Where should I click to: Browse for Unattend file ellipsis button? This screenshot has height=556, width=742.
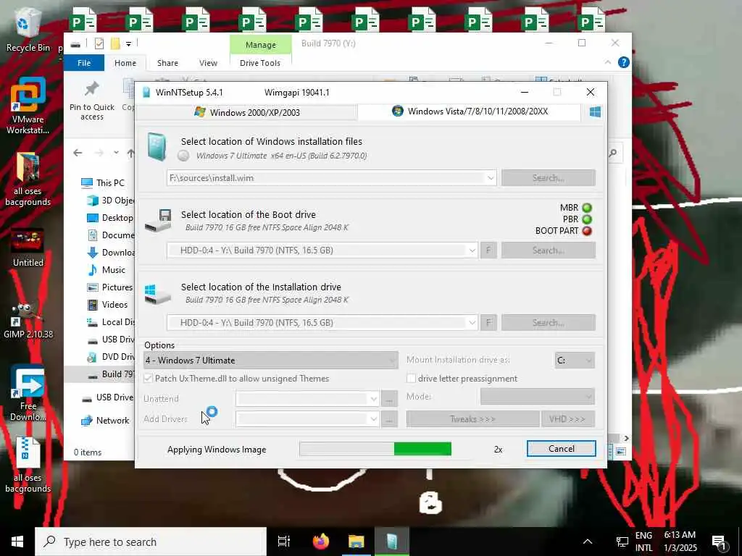point(389,399)
